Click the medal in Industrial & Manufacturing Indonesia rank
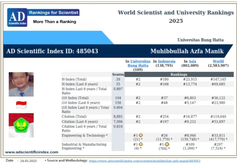Screen dimensions: 237x165 167,144
